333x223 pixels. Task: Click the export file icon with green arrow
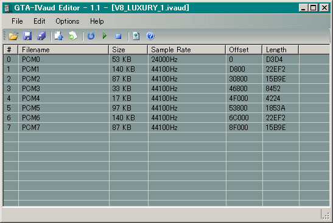point(73,36)
